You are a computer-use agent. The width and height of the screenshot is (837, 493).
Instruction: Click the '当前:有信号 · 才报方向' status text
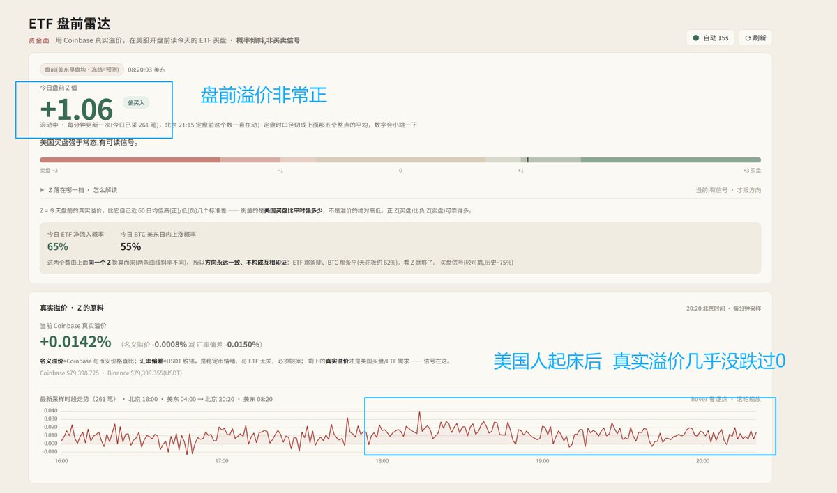tap(728, 190)
